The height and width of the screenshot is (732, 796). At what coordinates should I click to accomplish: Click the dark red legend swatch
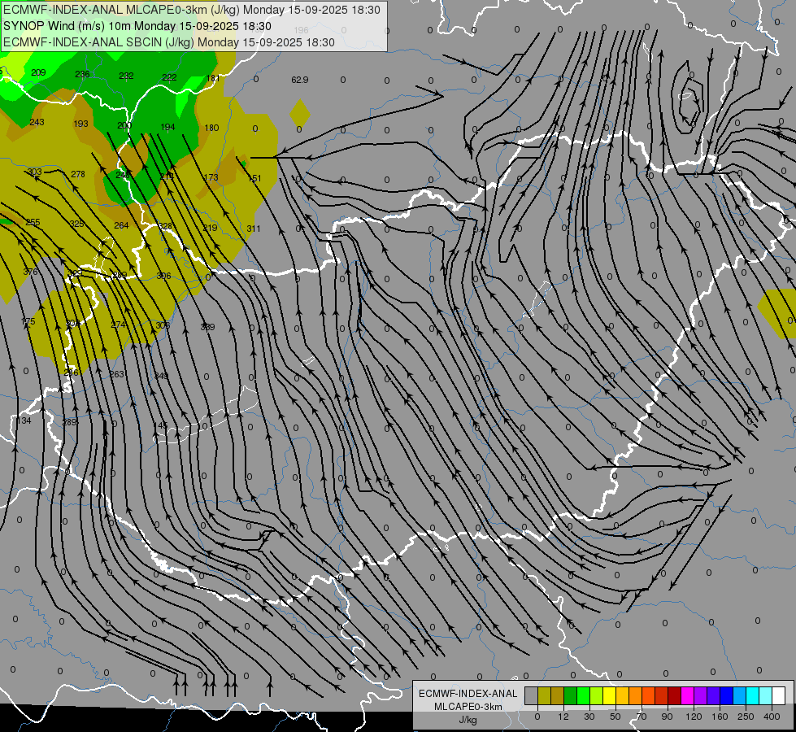coord(675,695)
